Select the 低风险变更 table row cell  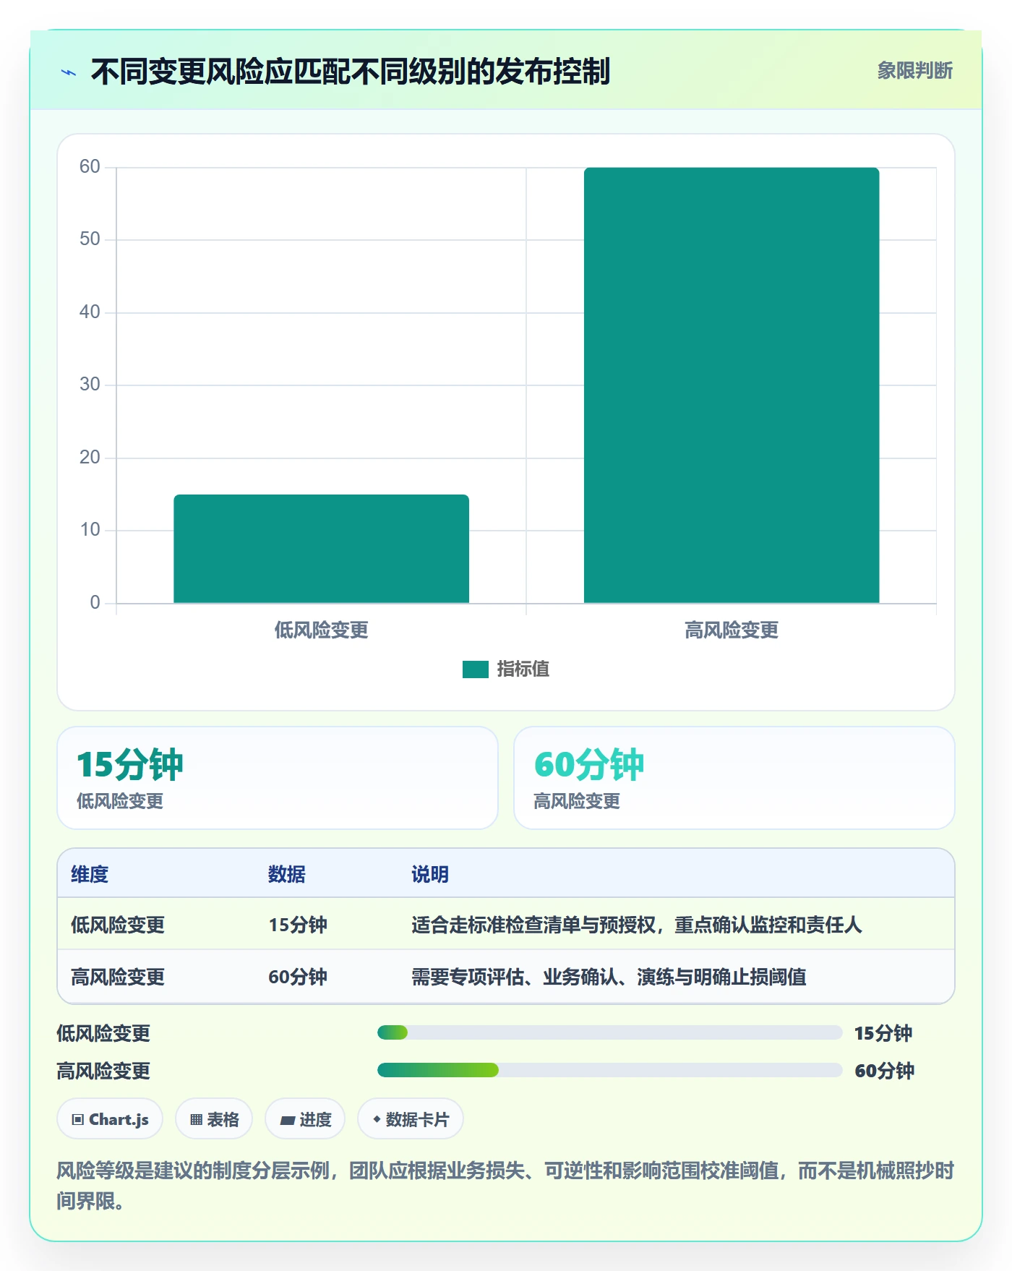(x=118, y=925)
